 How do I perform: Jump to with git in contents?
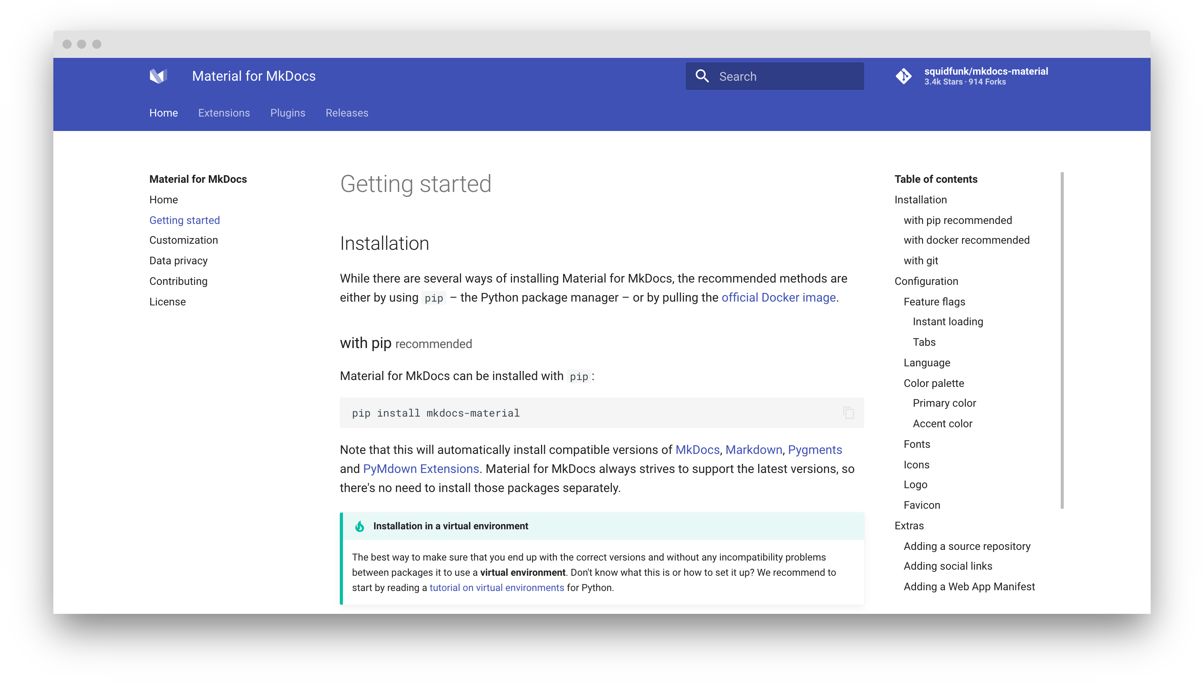tap(921, 260)
